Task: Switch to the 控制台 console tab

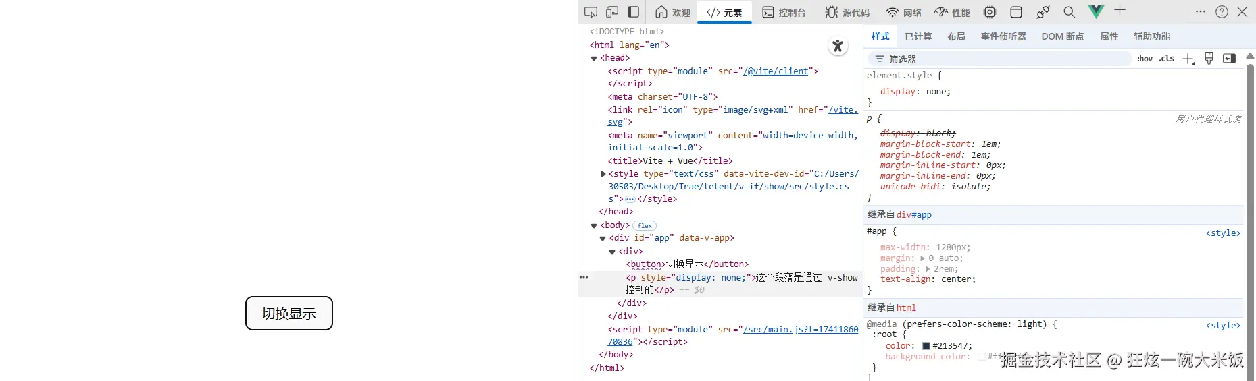Action: 784,12
